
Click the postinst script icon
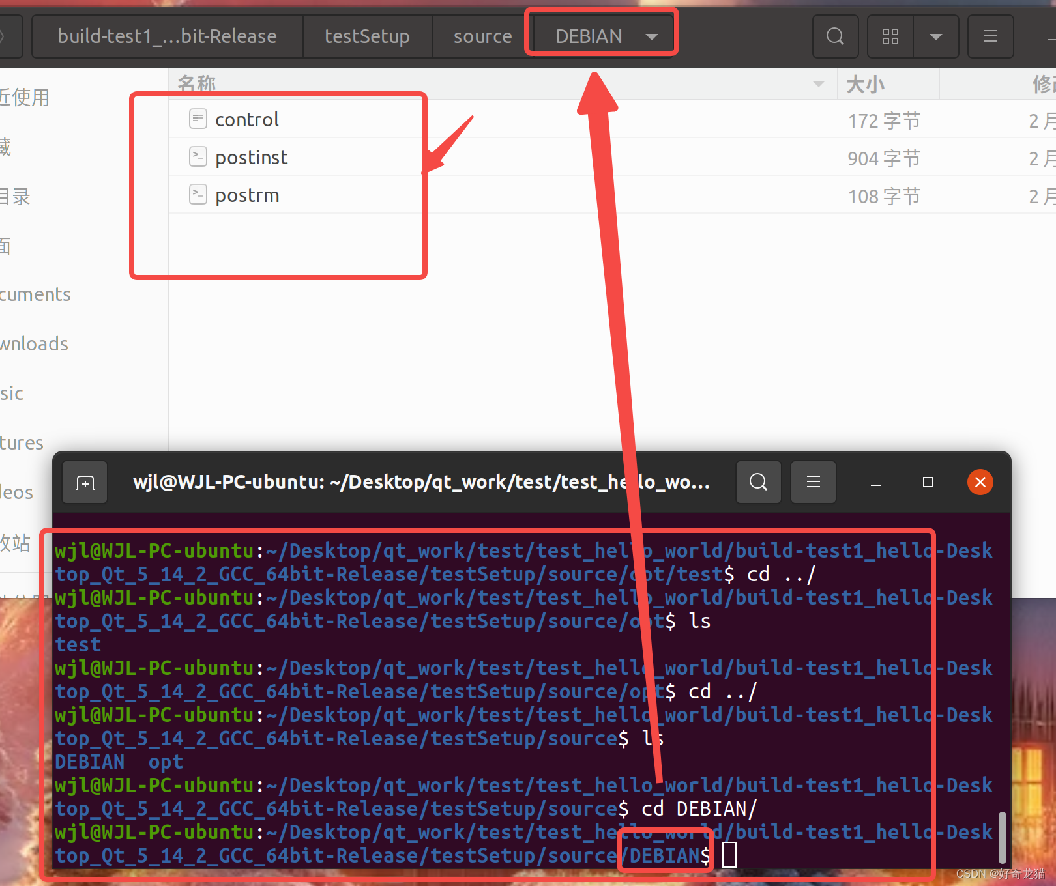click(198, 156)
